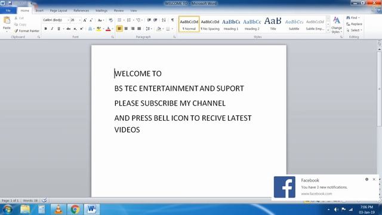Toggle Justify alignment

139,29
